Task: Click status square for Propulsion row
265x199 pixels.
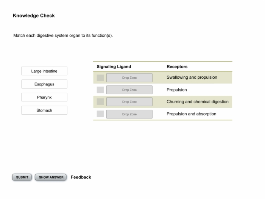Action: point(100,90)
